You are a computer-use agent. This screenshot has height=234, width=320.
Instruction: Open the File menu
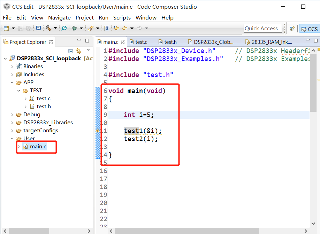click(x=7, y=18)
